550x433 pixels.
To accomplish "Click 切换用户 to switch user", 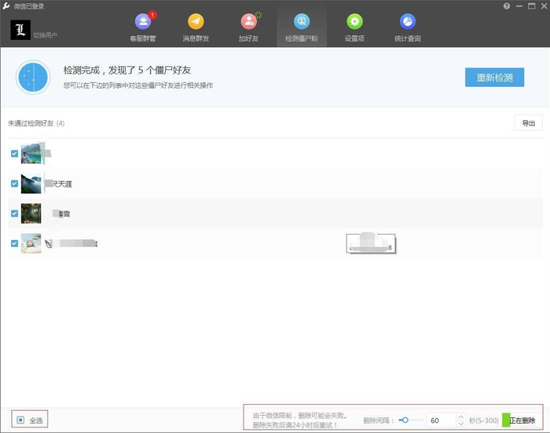I will [x=46, y=35].
